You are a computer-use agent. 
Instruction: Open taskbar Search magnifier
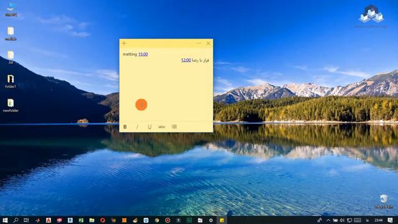coord(16,220)
